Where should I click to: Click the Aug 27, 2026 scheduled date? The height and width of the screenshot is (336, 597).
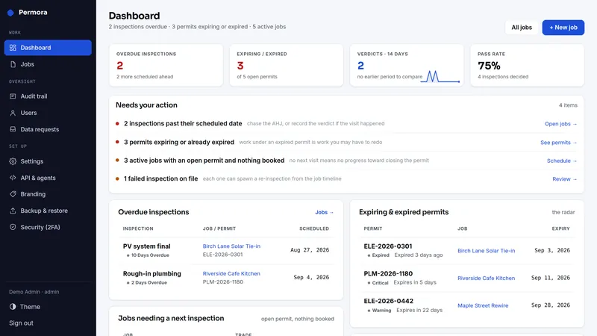[310, 250]
